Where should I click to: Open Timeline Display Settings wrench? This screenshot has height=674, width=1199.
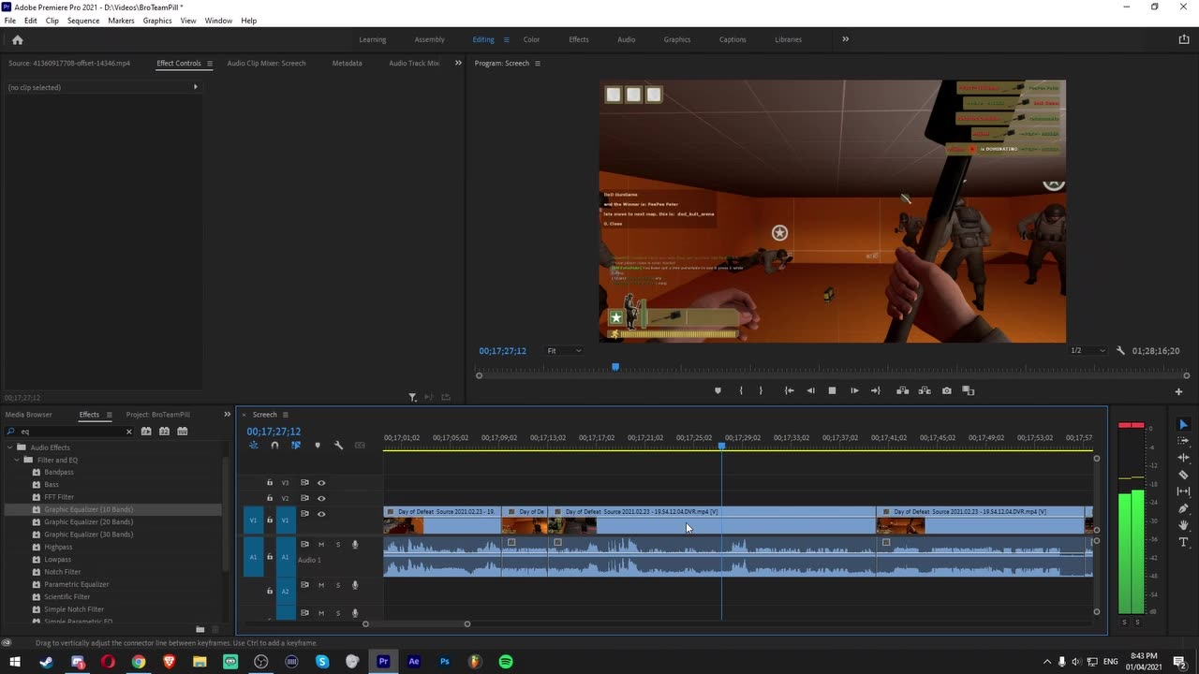point(338,446)
